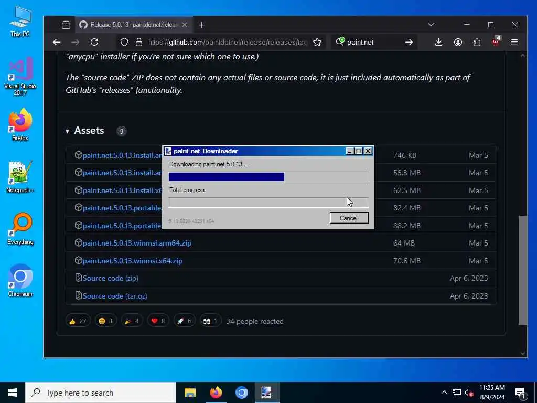Click the GitHub URL address bar
The image size is (537, 403).
pos(228,42)
